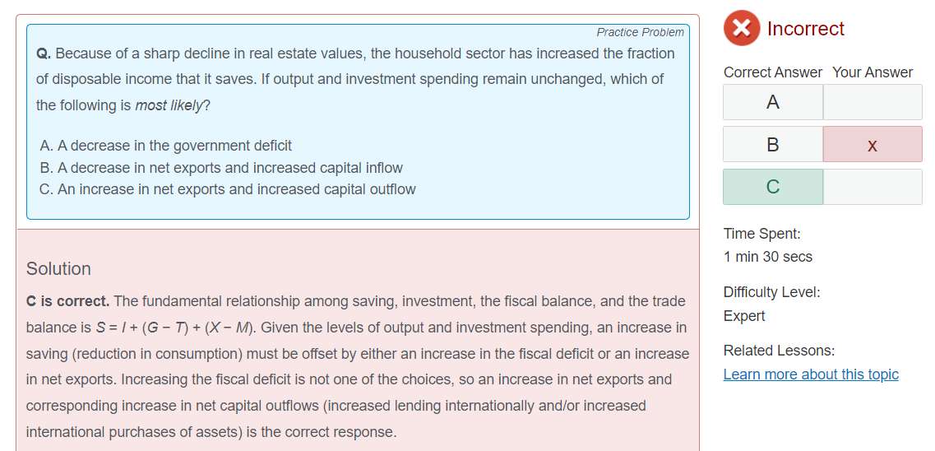Click the bold "C is correct." text

coord(67,301)
